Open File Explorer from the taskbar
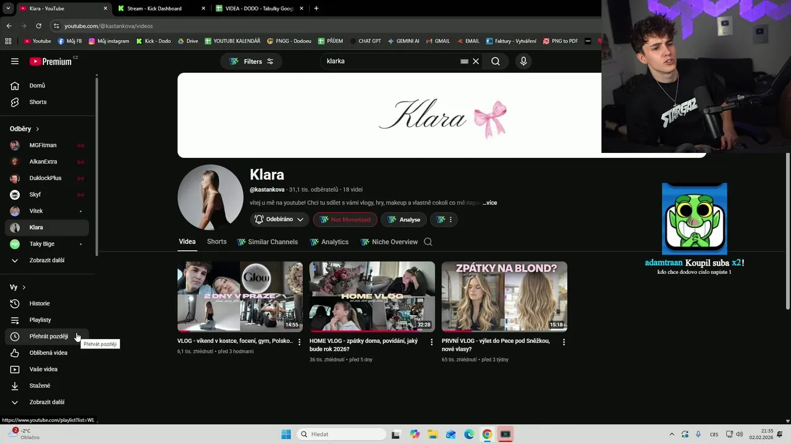Viewport: 791px width, 444px height. (433, 434)
